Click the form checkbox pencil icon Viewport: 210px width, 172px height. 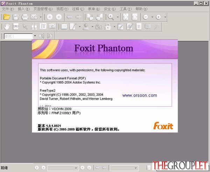[x=130, y=27]
